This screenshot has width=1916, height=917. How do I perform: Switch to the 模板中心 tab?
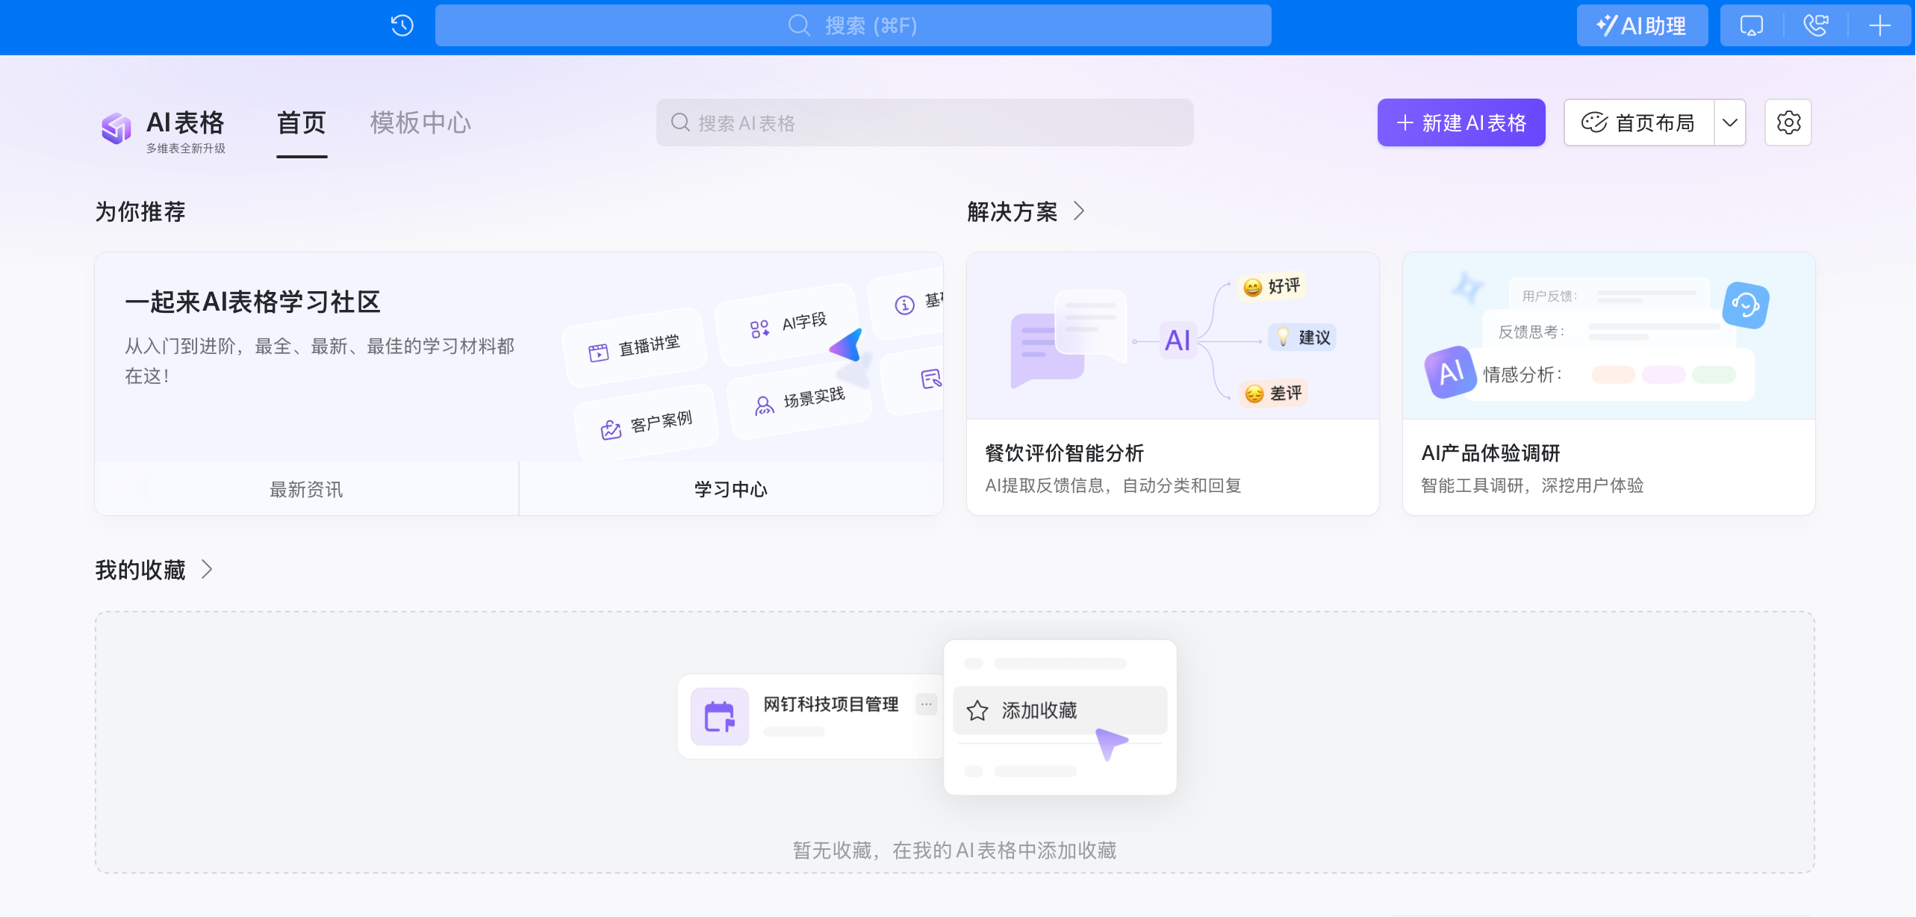tap(420, 122)
